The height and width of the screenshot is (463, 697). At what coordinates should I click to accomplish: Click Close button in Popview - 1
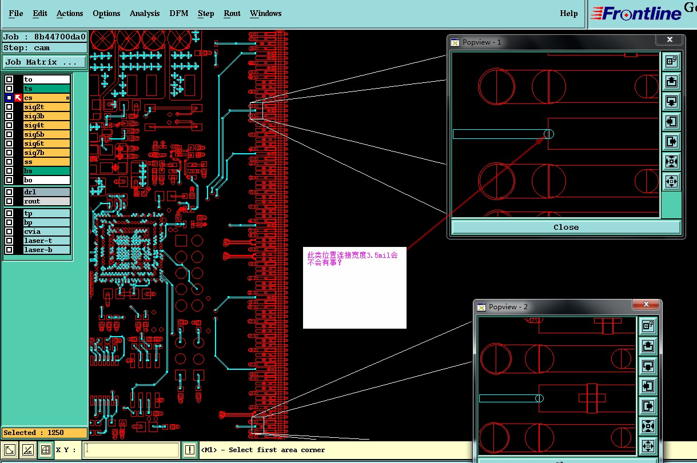[x=566, y=227]
